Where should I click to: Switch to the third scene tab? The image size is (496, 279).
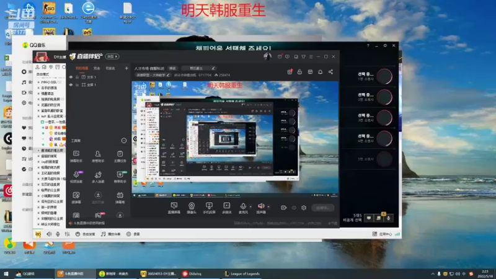(x=110, y=68)
